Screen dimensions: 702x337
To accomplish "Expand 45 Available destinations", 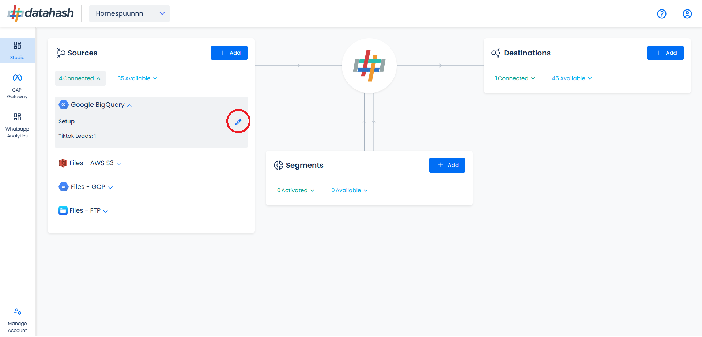I will [572, 78].
